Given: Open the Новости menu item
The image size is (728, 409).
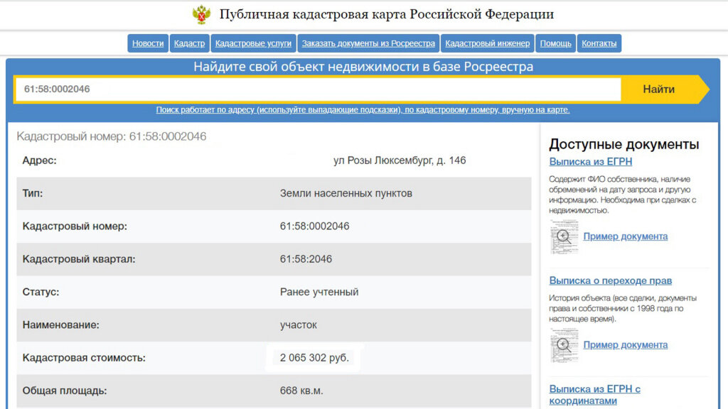Looking at the screenshot, I should [x=148, y=43].
